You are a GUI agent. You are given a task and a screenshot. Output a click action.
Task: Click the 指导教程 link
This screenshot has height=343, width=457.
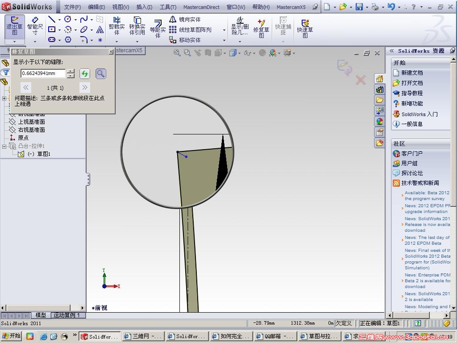[412, 93]
